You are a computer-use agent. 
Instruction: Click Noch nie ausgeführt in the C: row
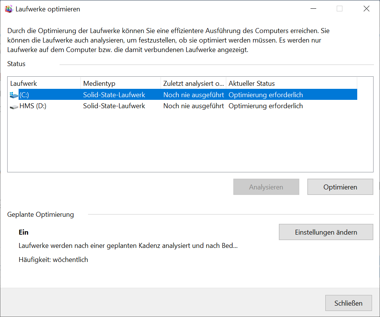(x=193, y=95)
